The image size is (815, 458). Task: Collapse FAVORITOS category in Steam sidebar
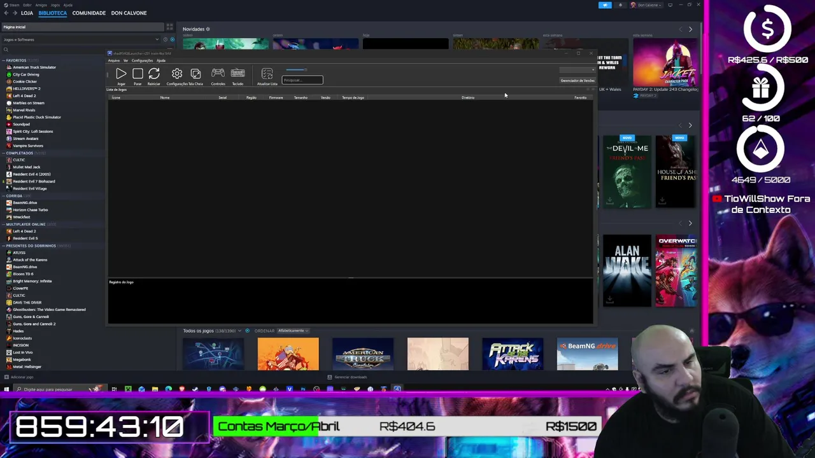point(4,60)
